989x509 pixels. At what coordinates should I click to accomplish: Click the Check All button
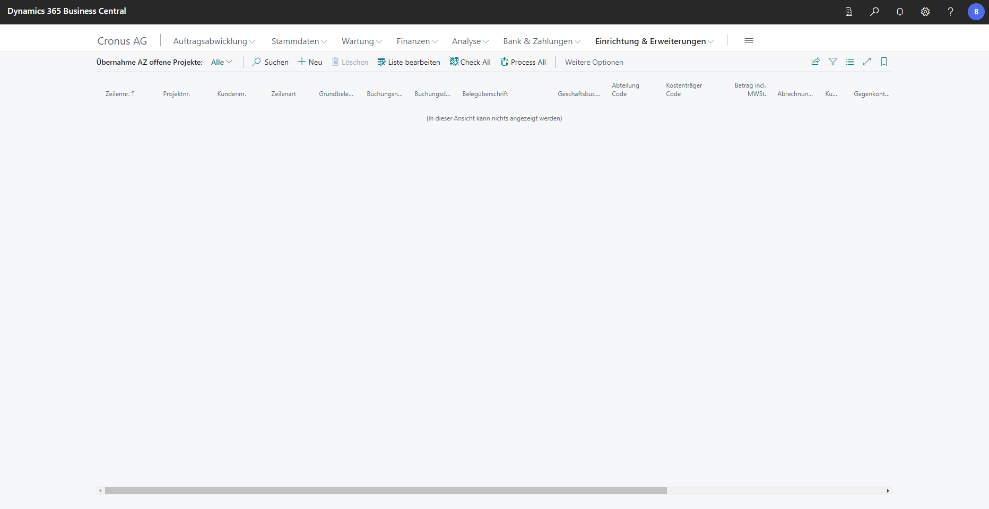470,62
